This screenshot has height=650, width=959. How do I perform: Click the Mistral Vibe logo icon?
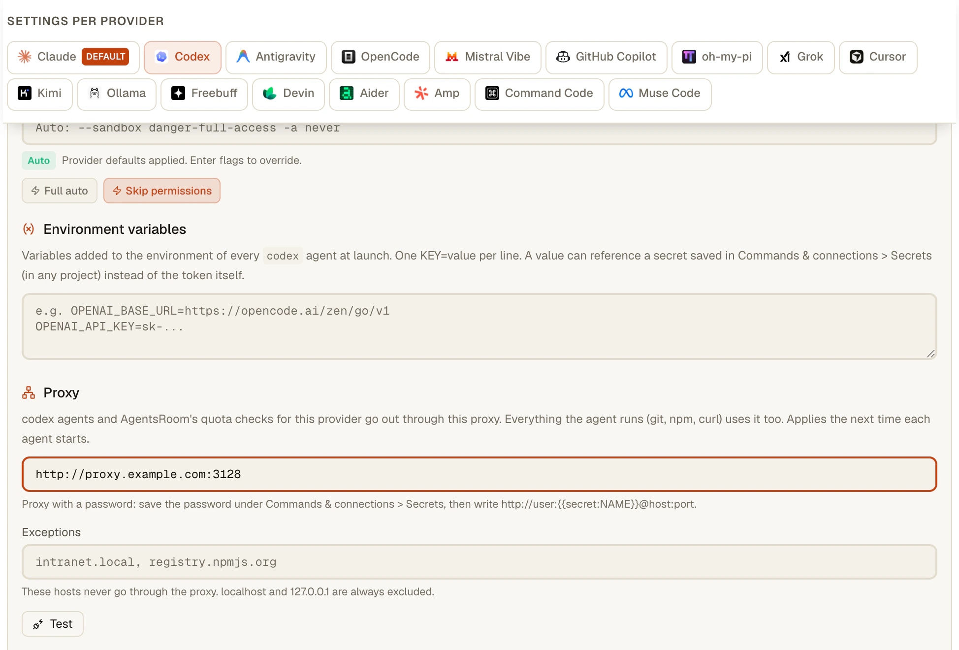point(452,57)
